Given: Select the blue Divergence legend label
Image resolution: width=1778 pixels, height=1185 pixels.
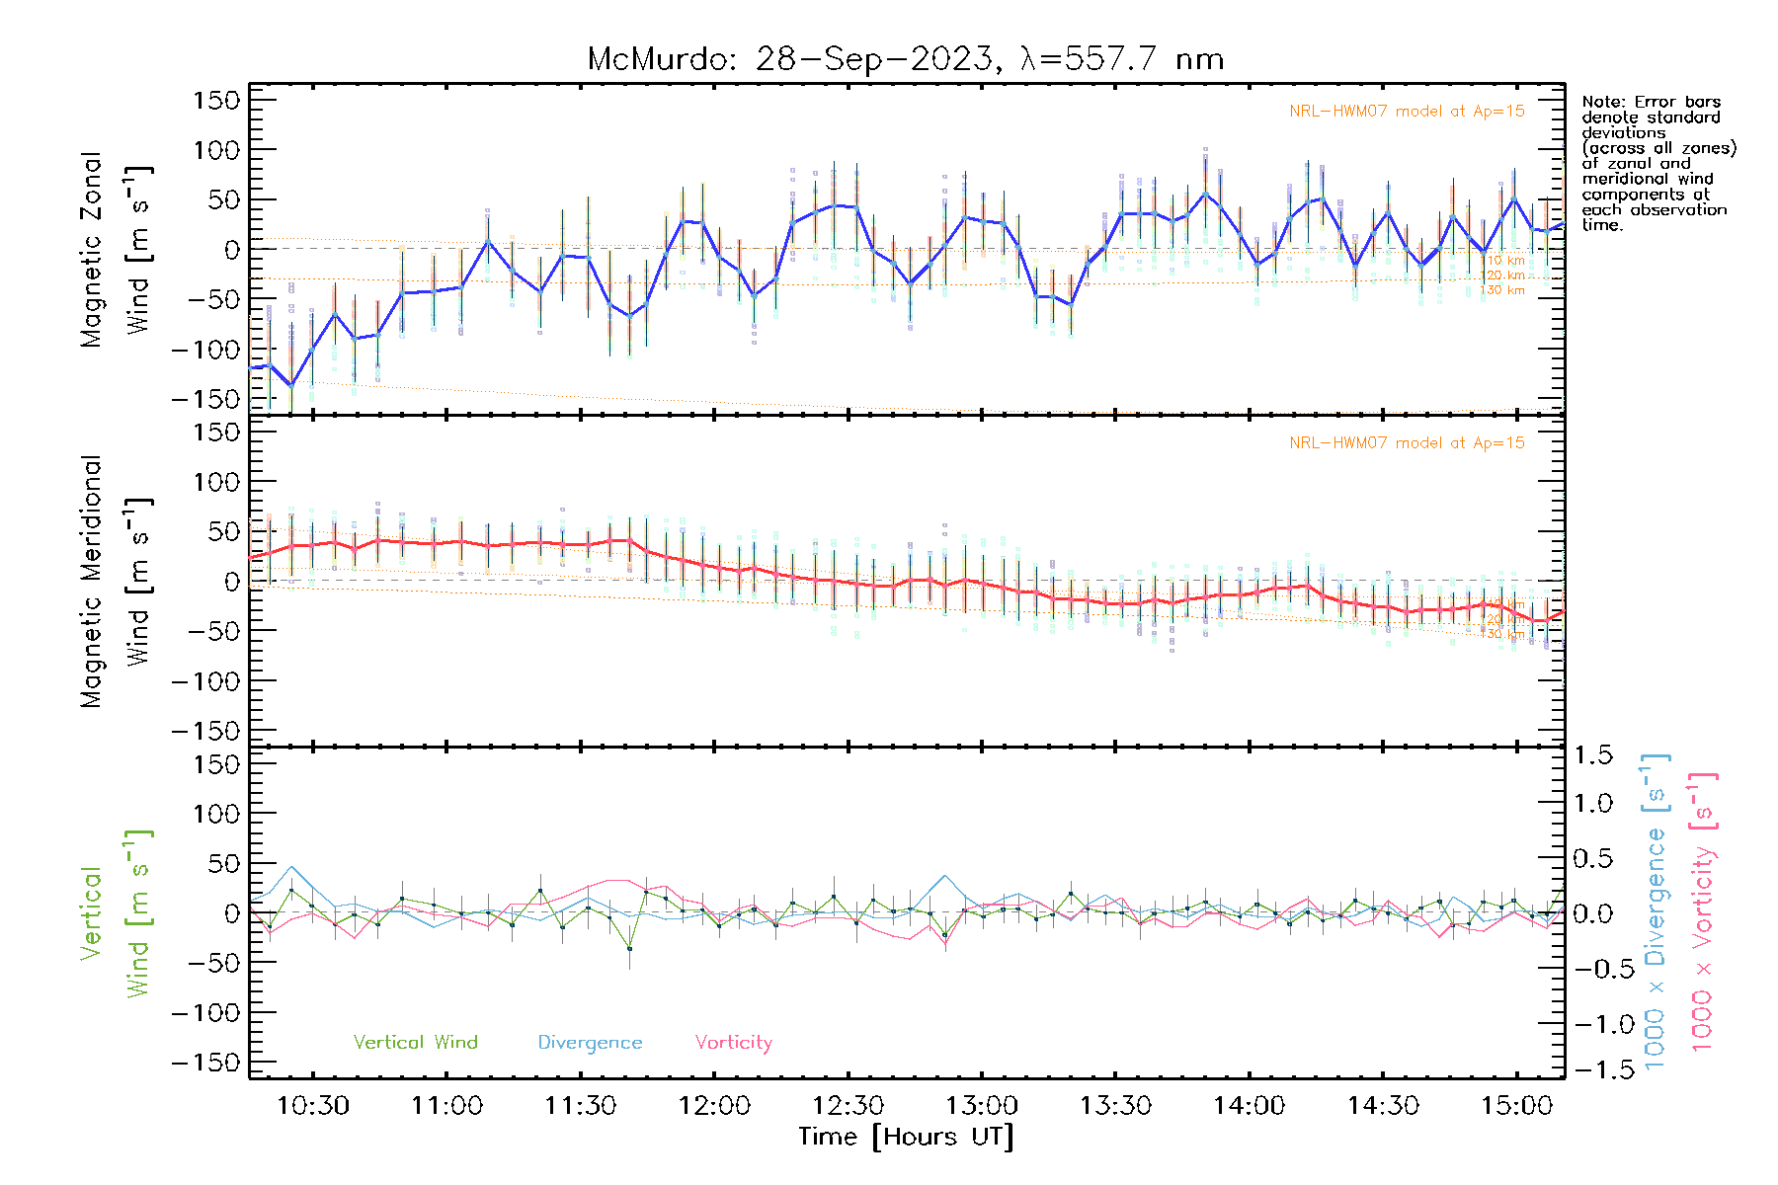Looking at the screenshot, I should 590,1042.
